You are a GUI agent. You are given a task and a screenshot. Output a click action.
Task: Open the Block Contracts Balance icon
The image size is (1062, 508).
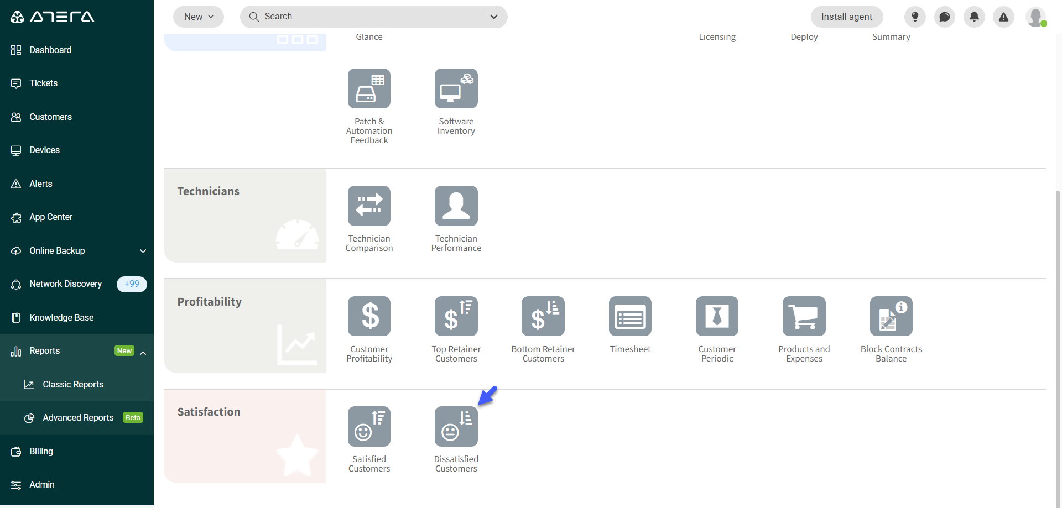coord(891,316)
